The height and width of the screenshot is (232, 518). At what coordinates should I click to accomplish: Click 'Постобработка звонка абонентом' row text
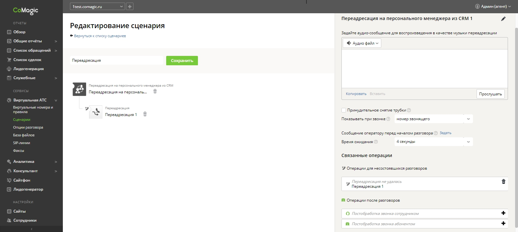(x=383, y=224)
